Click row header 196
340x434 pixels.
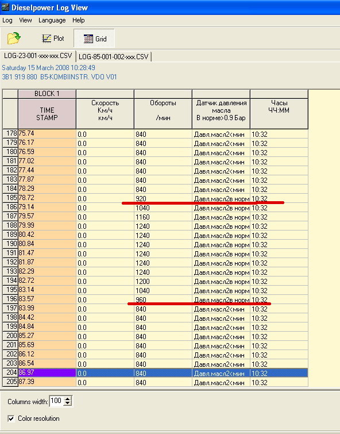click(x=10, y=299)
